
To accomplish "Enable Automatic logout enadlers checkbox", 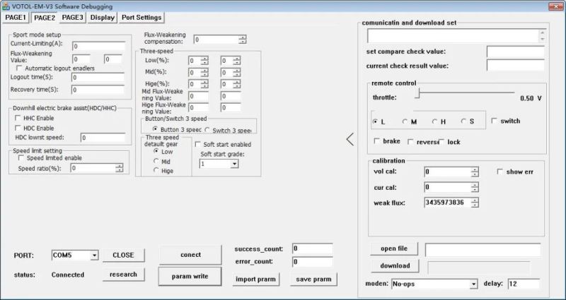I will click(19, 68).
